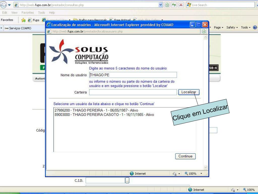Open the Page command bar menu
The height and width of the screenshot is (194, 258).
pos(218,28)
